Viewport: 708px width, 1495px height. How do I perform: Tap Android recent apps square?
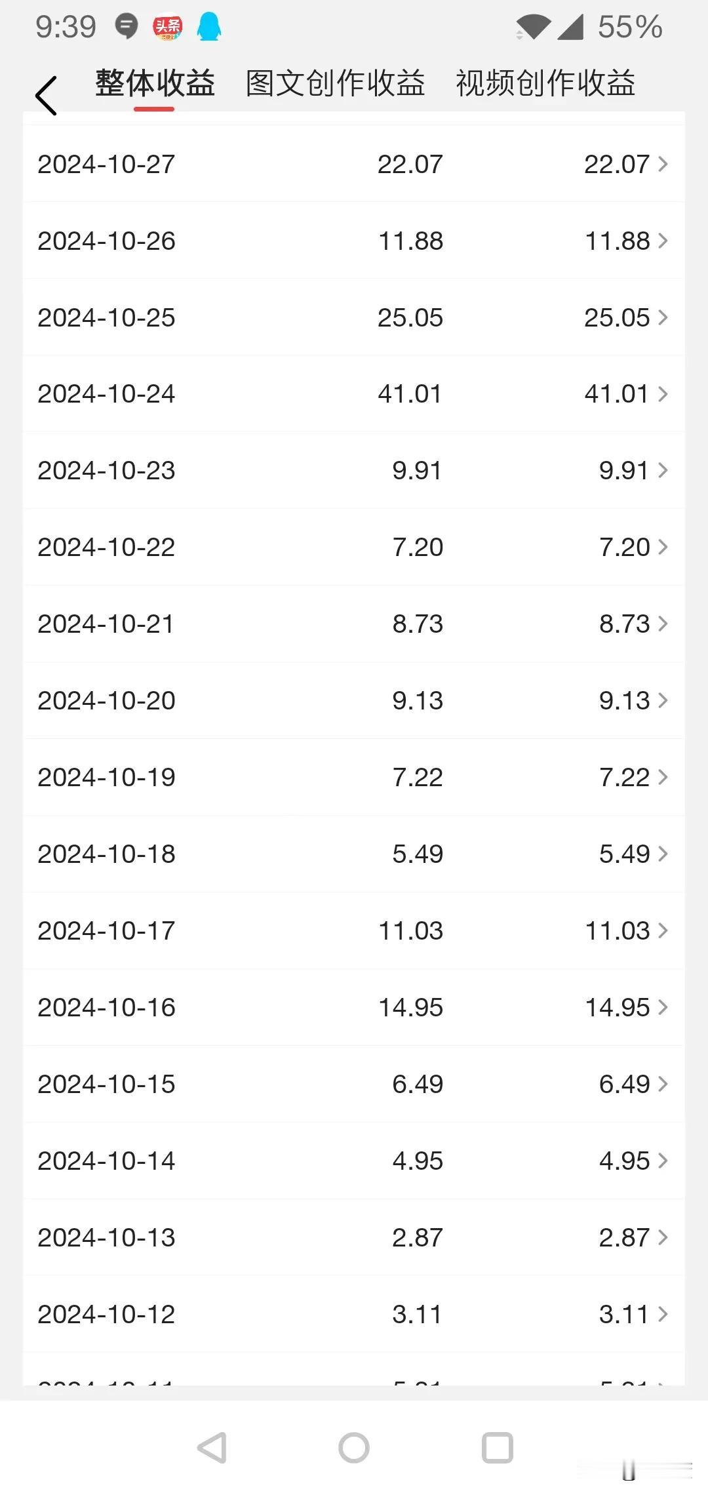click(497, 1447)
